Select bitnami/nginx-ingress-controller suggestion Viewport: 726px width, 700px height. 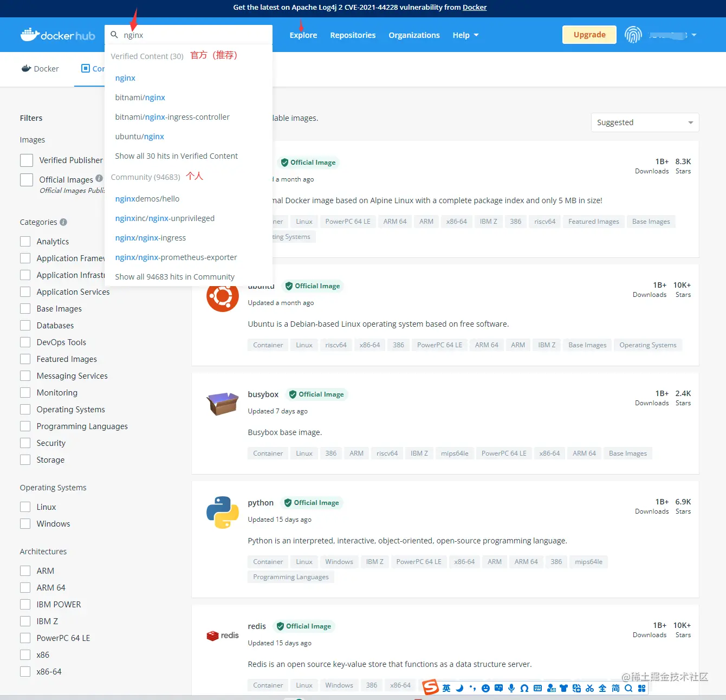(x=172, y=117)
